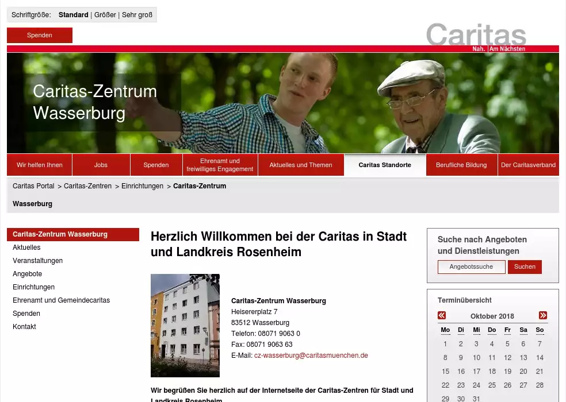Open Berufliche Bildung navigation item
Image resolution: width=566 pixels, height=402 pixels.
[x=461, y=165]
